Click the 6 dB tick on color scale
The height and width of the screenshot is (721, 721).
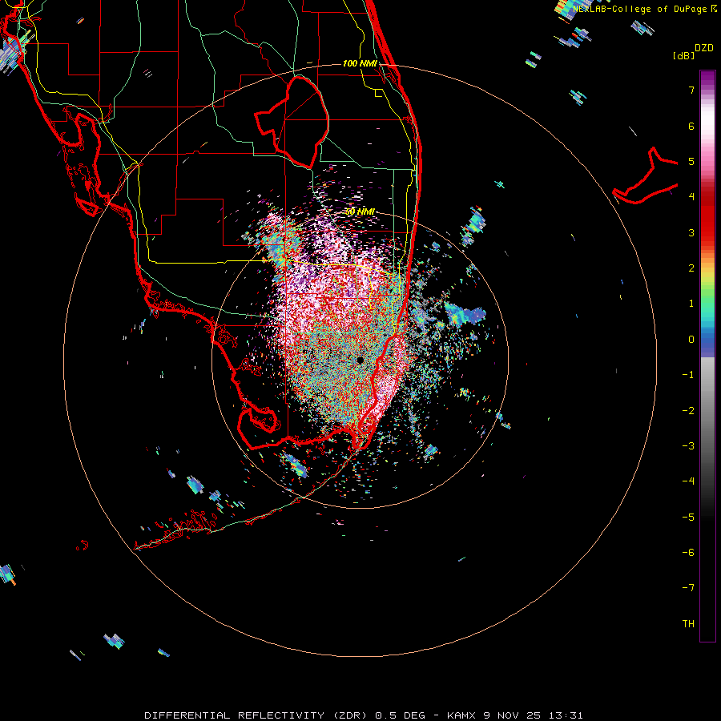[691, 126]
